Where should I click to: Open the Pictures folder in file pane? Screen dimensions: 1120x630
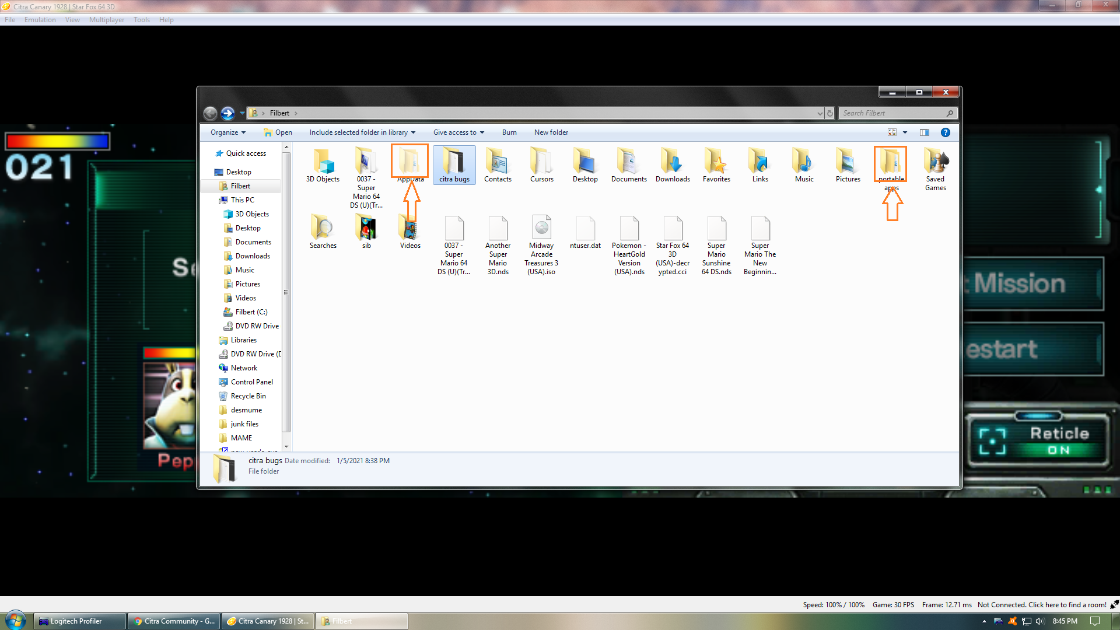click(x=848, y=165)
